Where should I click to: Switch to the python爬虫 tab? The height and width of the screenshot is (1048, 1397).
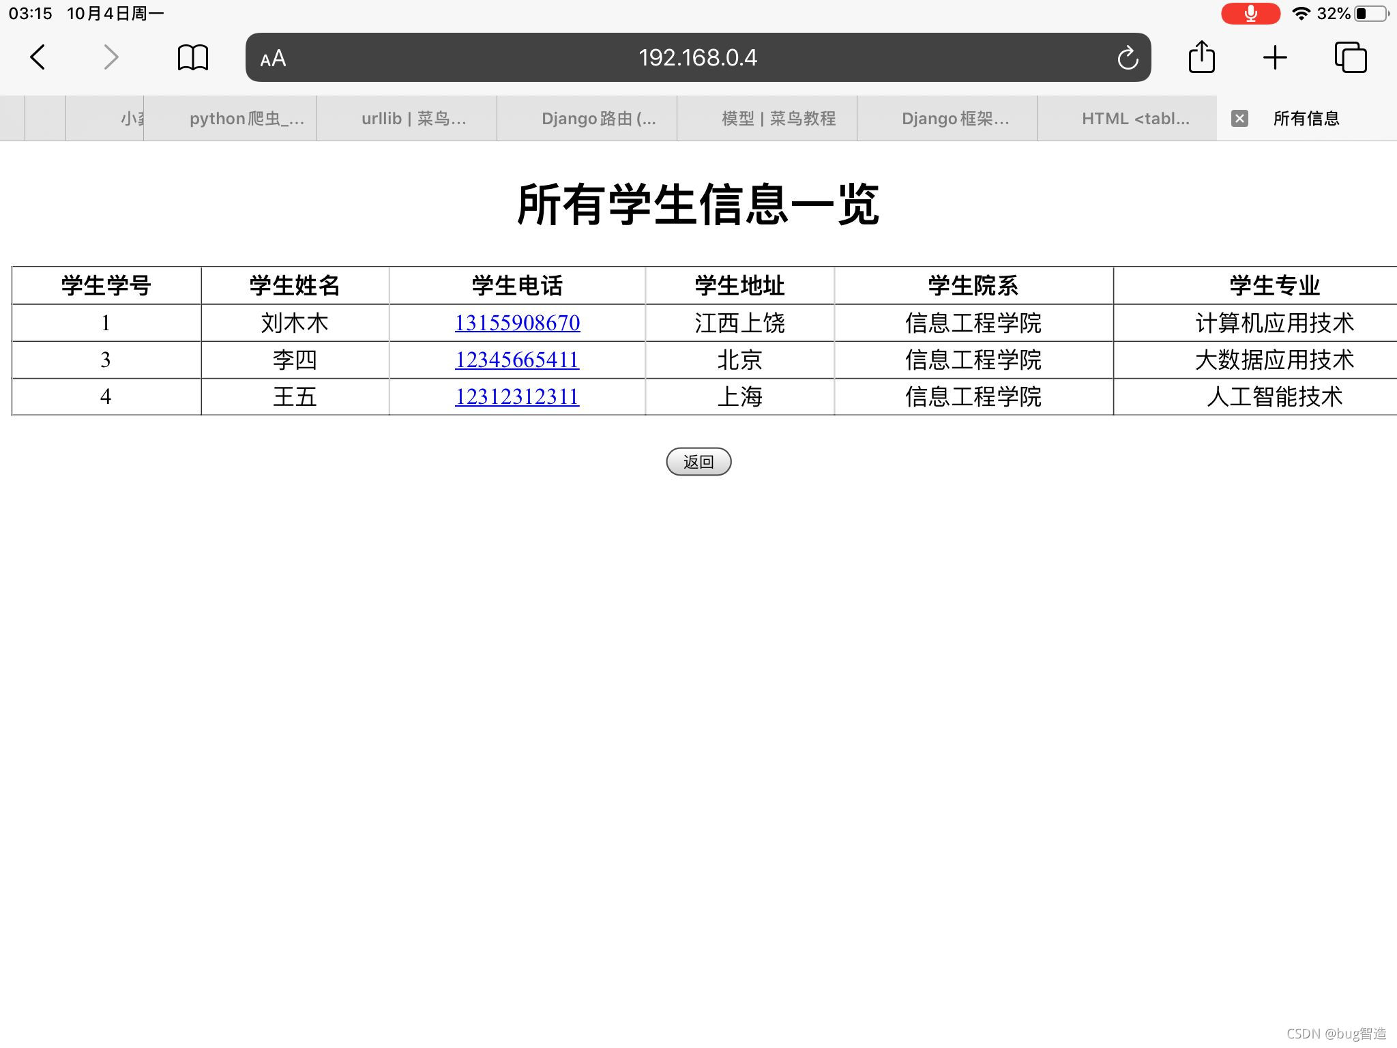246,119
